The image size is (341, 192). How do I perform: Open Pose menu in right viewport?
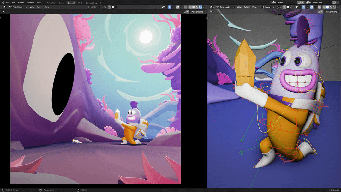coord(254,7)
